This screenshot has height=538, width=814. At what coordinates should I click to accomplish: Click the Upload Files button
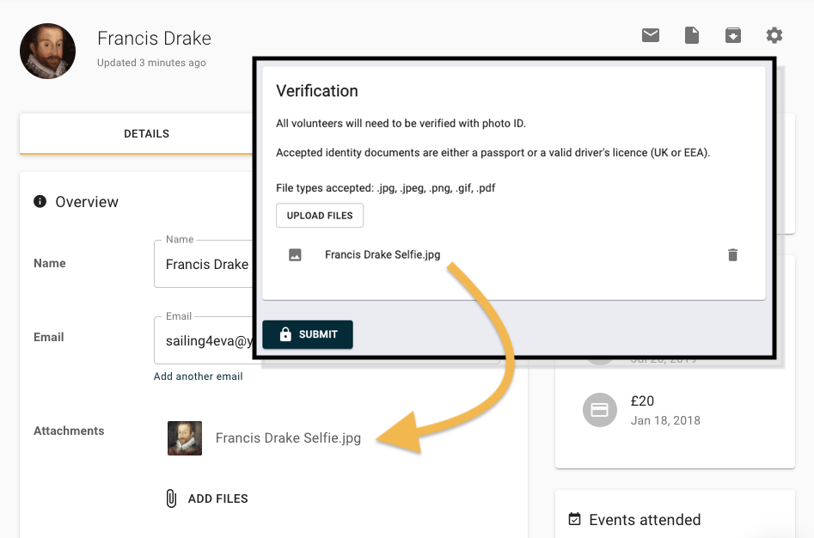[x=320, y=216]
